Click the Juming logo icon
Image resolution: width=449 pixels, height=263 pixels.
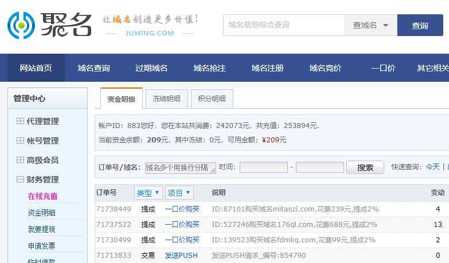click(x=21, y=26)
